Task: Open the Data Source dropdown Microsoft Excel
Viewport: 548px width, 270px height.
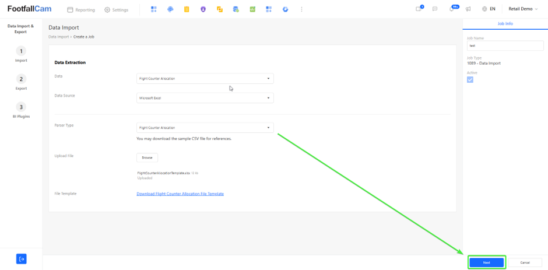Action: [205, 98]
